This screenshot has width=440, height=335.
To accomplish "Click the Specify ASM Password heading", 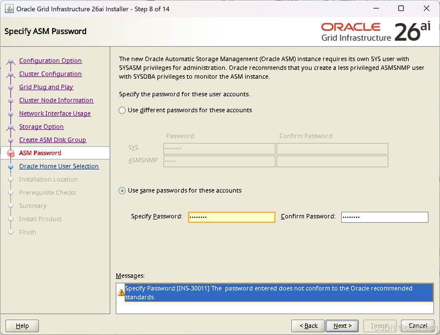I will [45, 31].
